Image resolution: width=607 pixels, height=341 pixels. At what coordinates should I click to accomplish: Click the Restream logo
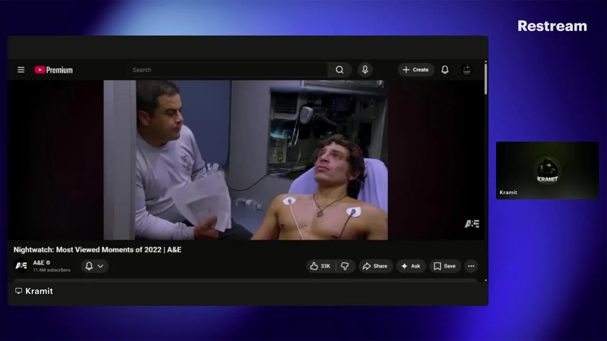(552, 26)
